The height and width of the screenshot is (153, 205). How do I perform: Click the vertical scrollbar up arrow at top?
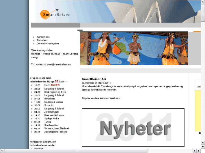(x=203, y=2)
